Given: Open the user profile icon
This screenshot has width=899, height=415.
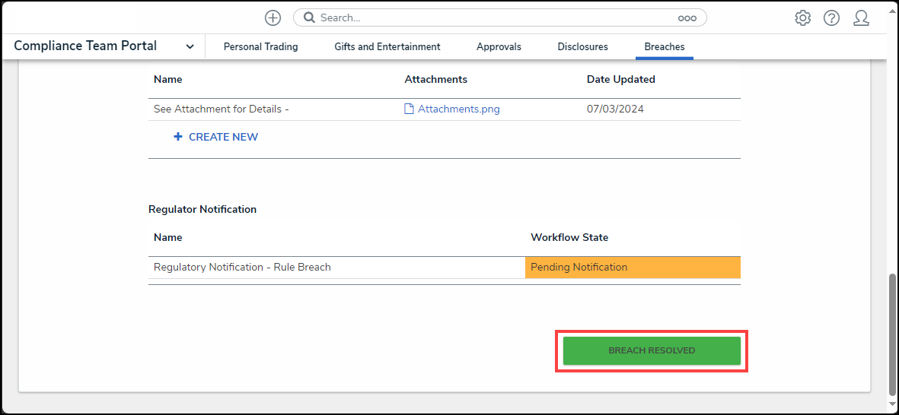Looking at the screenshot, I should 861,17.
